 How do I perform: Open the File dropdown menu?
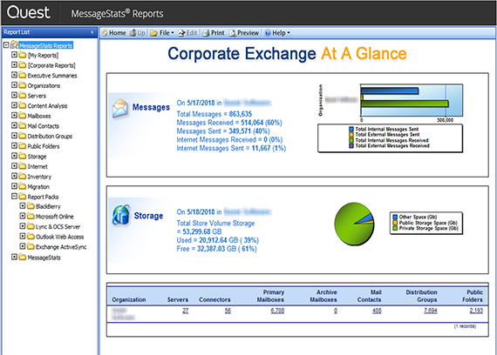[162, 33]
